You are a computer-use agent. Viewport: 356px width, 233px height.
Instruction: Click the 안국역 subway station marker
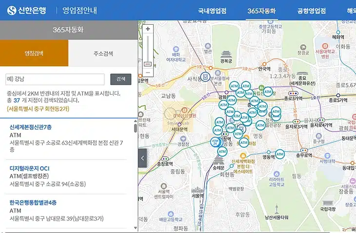[x=264, y=64]
